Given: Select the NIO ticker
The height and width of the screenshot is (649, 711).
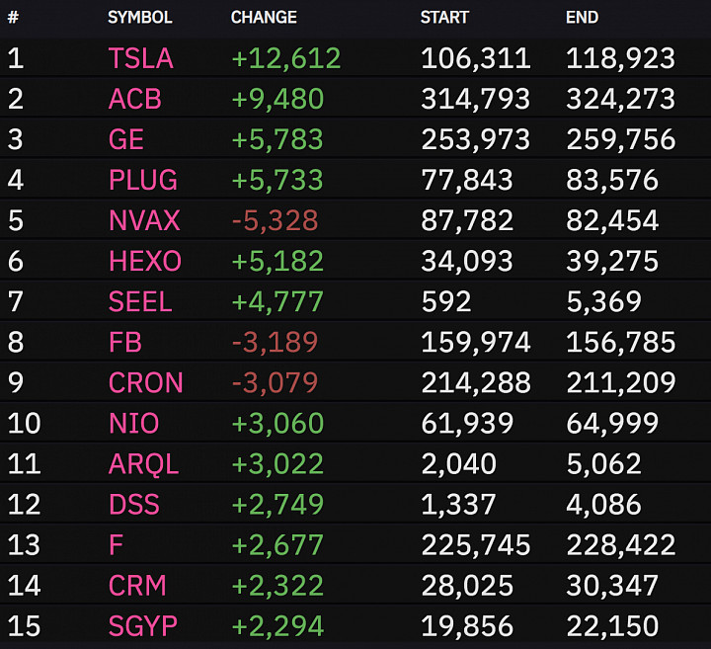Looking at the screenshot, I should tap(133, 423).
